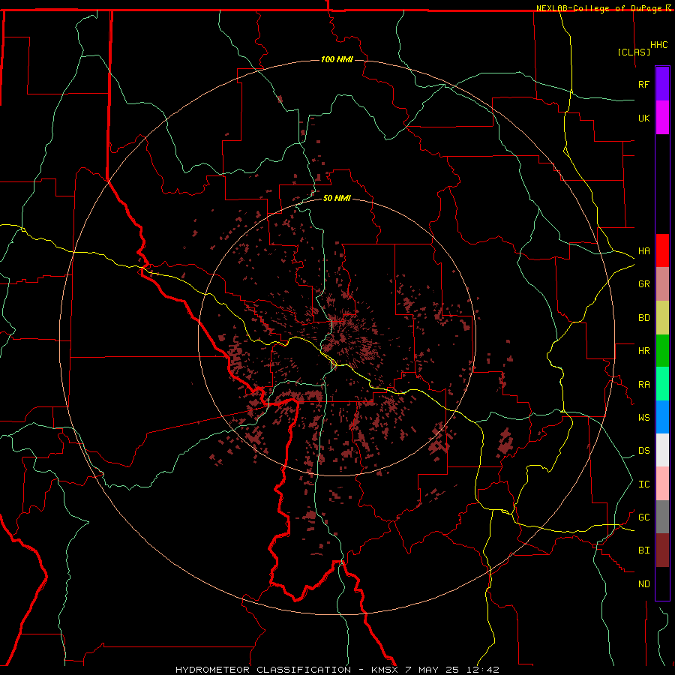
Task: Click the black ND legend color swatch
Action: (662, 583)
